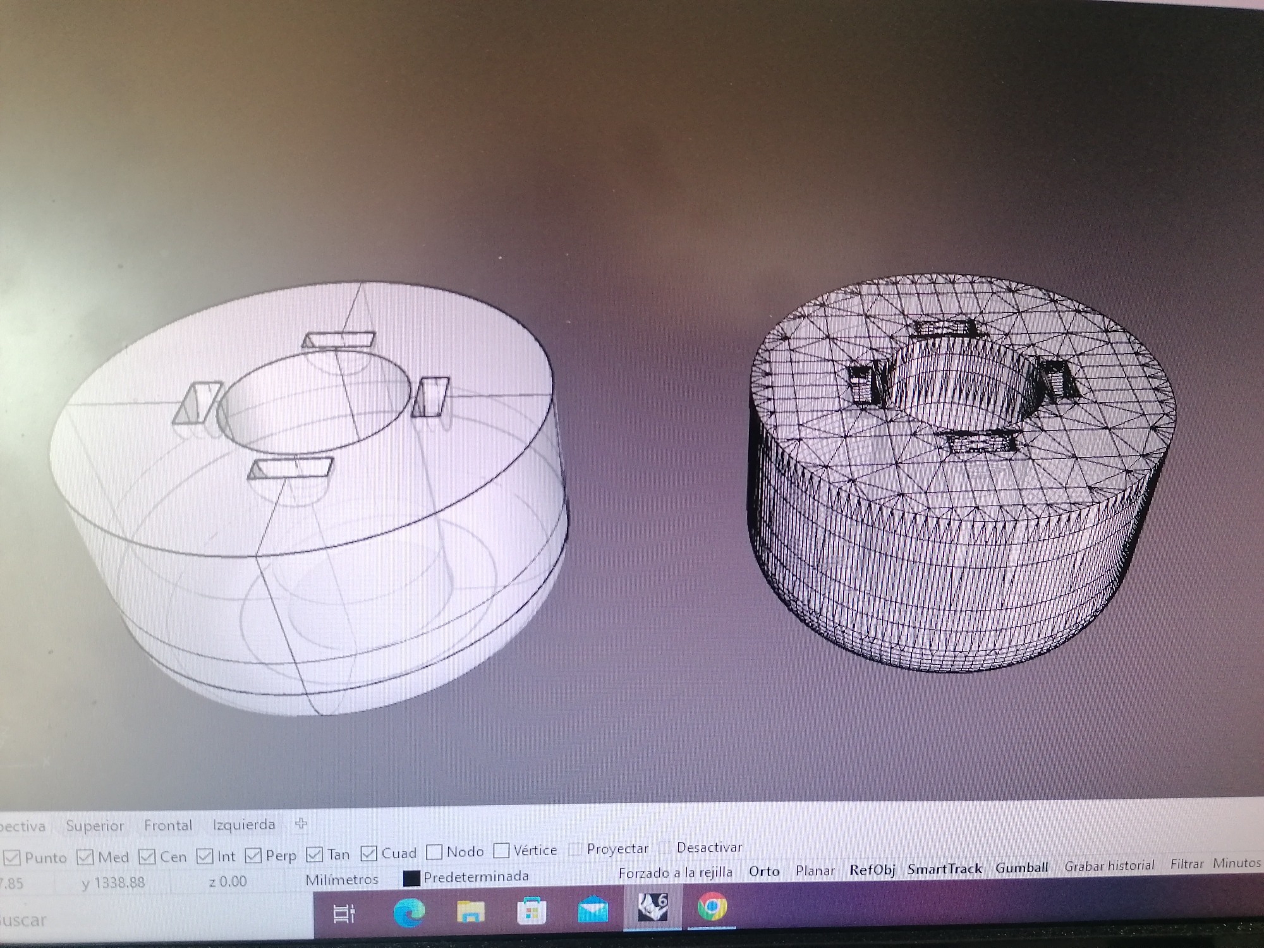The height and width of the screenshot is (948, 1264).
Task: Toggle the Proyectar checkbox
Action: click(575, 849)
